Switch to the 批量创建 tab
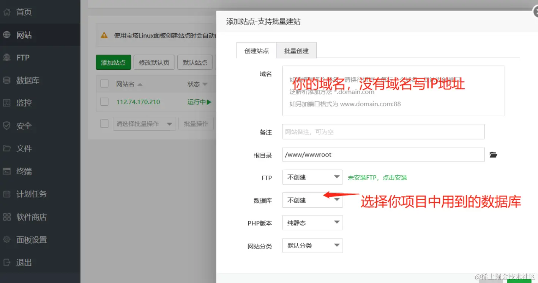This screenshot has width=538, height=283. [297, 51]
